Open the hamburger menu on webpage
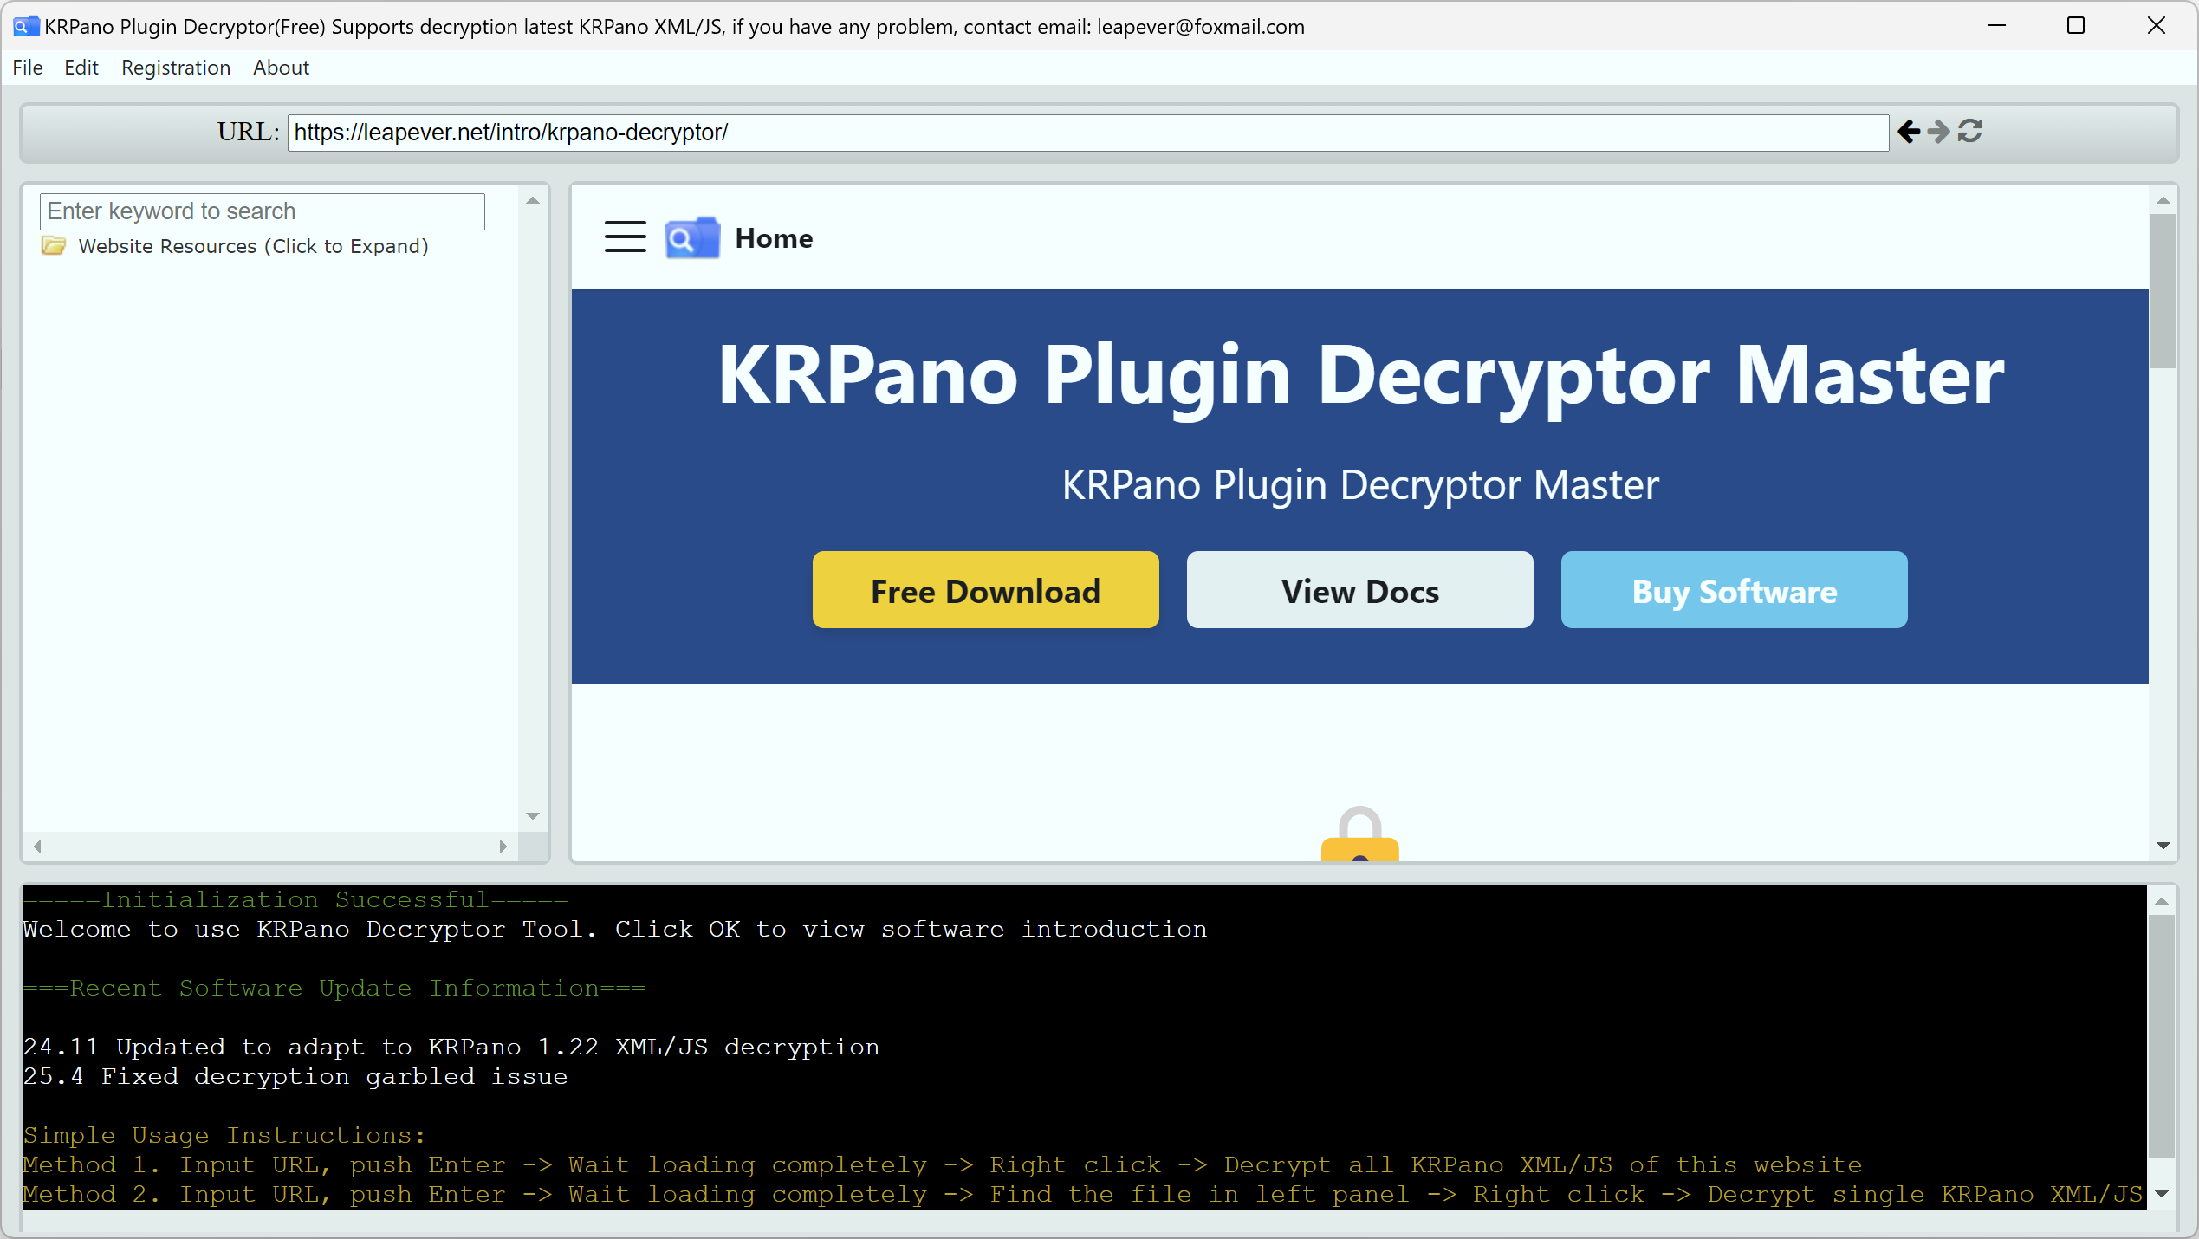 pyautogui.click(x=625, y=237)
